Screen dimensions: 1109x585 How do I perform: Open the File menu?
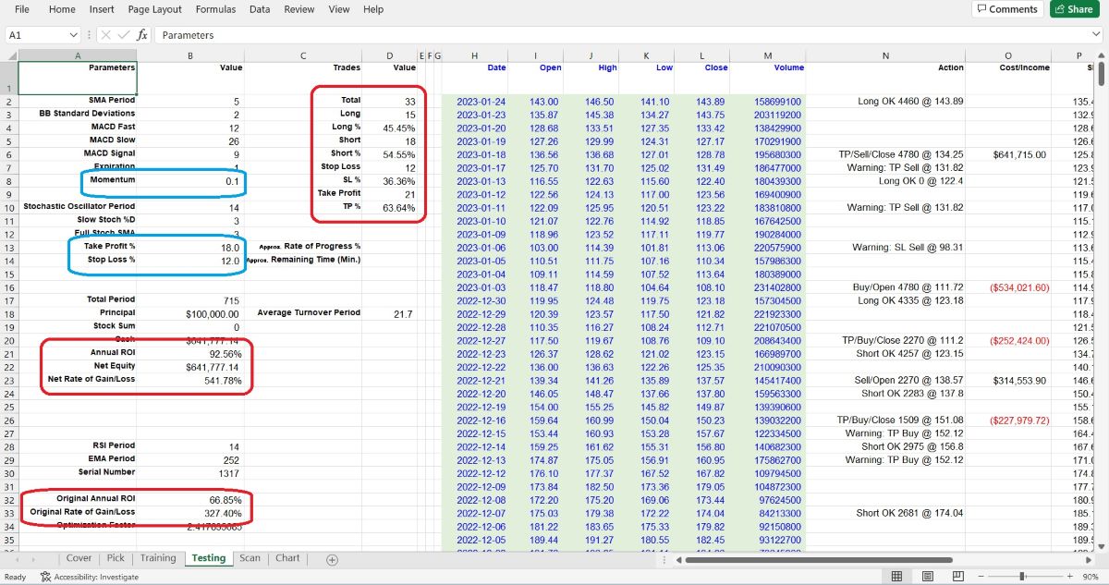pos(22,9)
